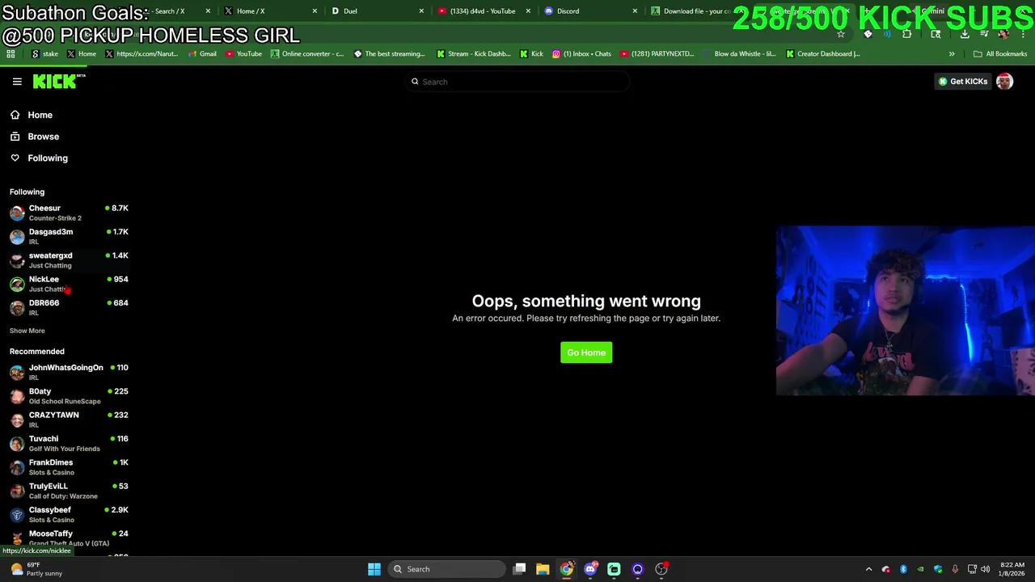Image resolution: width=1035 pixels, height=582 pixels.
Task: Open Discord from the taskbar
Action: [x=590, y=569]
